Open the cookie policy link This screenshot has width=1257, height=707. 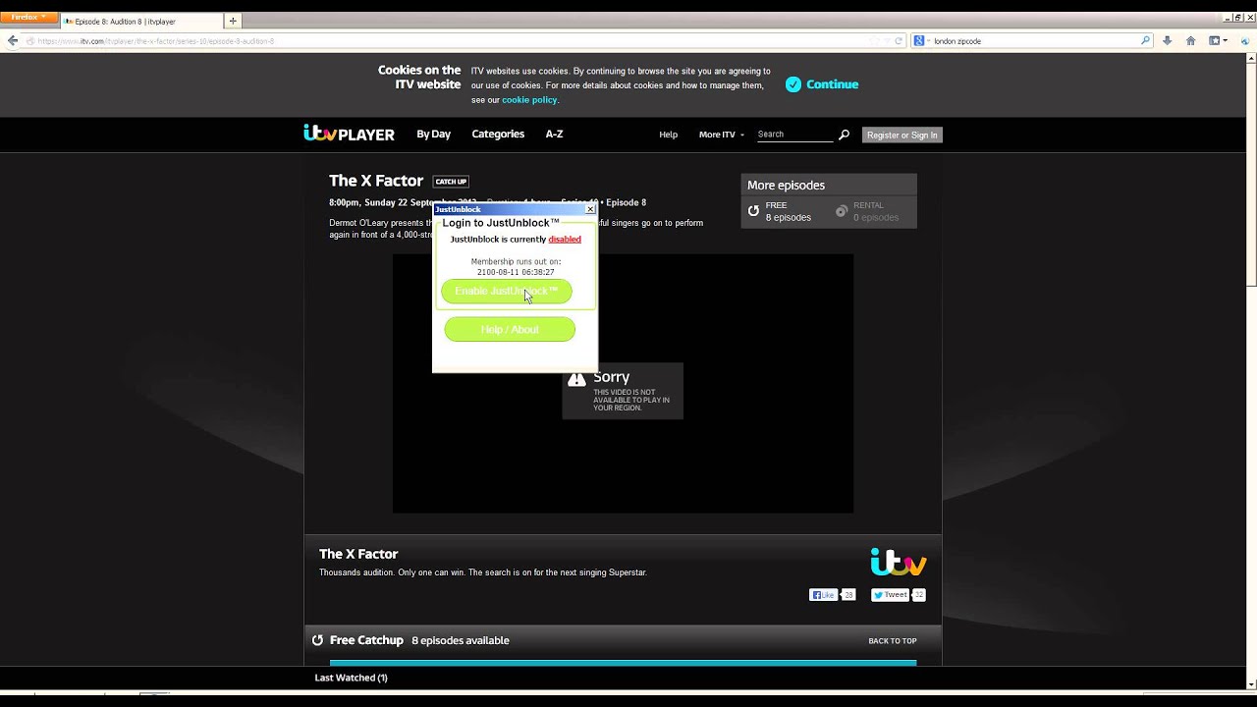click(529, 100)
